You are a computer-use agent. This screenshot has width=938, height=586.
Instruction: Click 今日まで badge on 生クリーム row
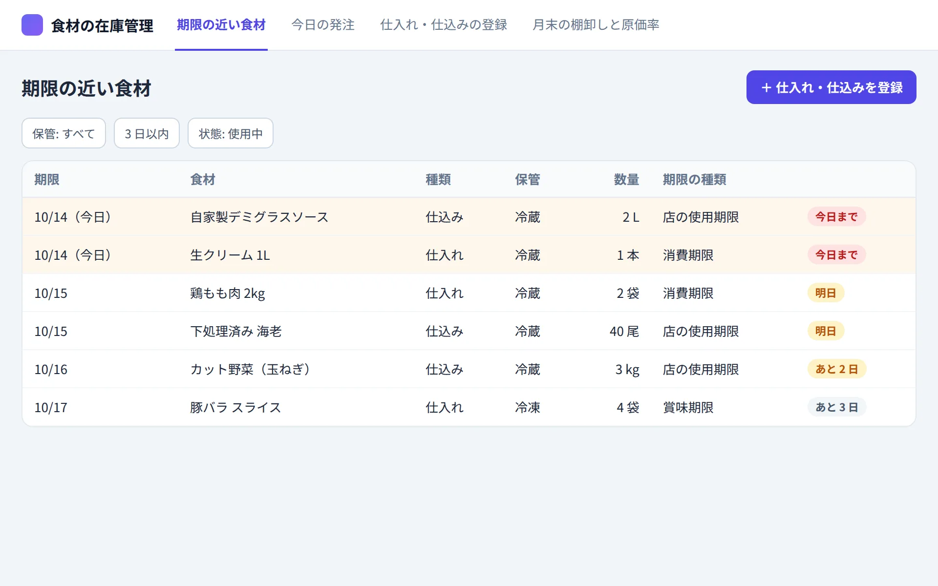(836, 255)
